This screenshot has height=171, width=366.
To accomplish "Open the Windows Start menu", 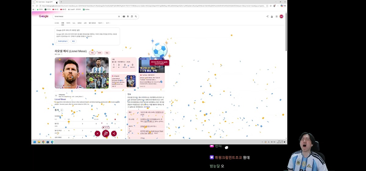I will point(34,142).
